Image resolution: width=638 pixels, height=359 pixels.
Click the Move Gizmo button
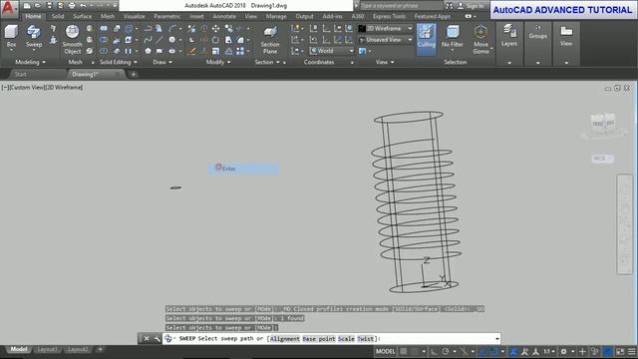tap(480, 40)
